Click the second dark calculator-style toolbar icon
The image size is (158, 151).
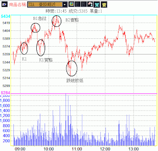84,4
